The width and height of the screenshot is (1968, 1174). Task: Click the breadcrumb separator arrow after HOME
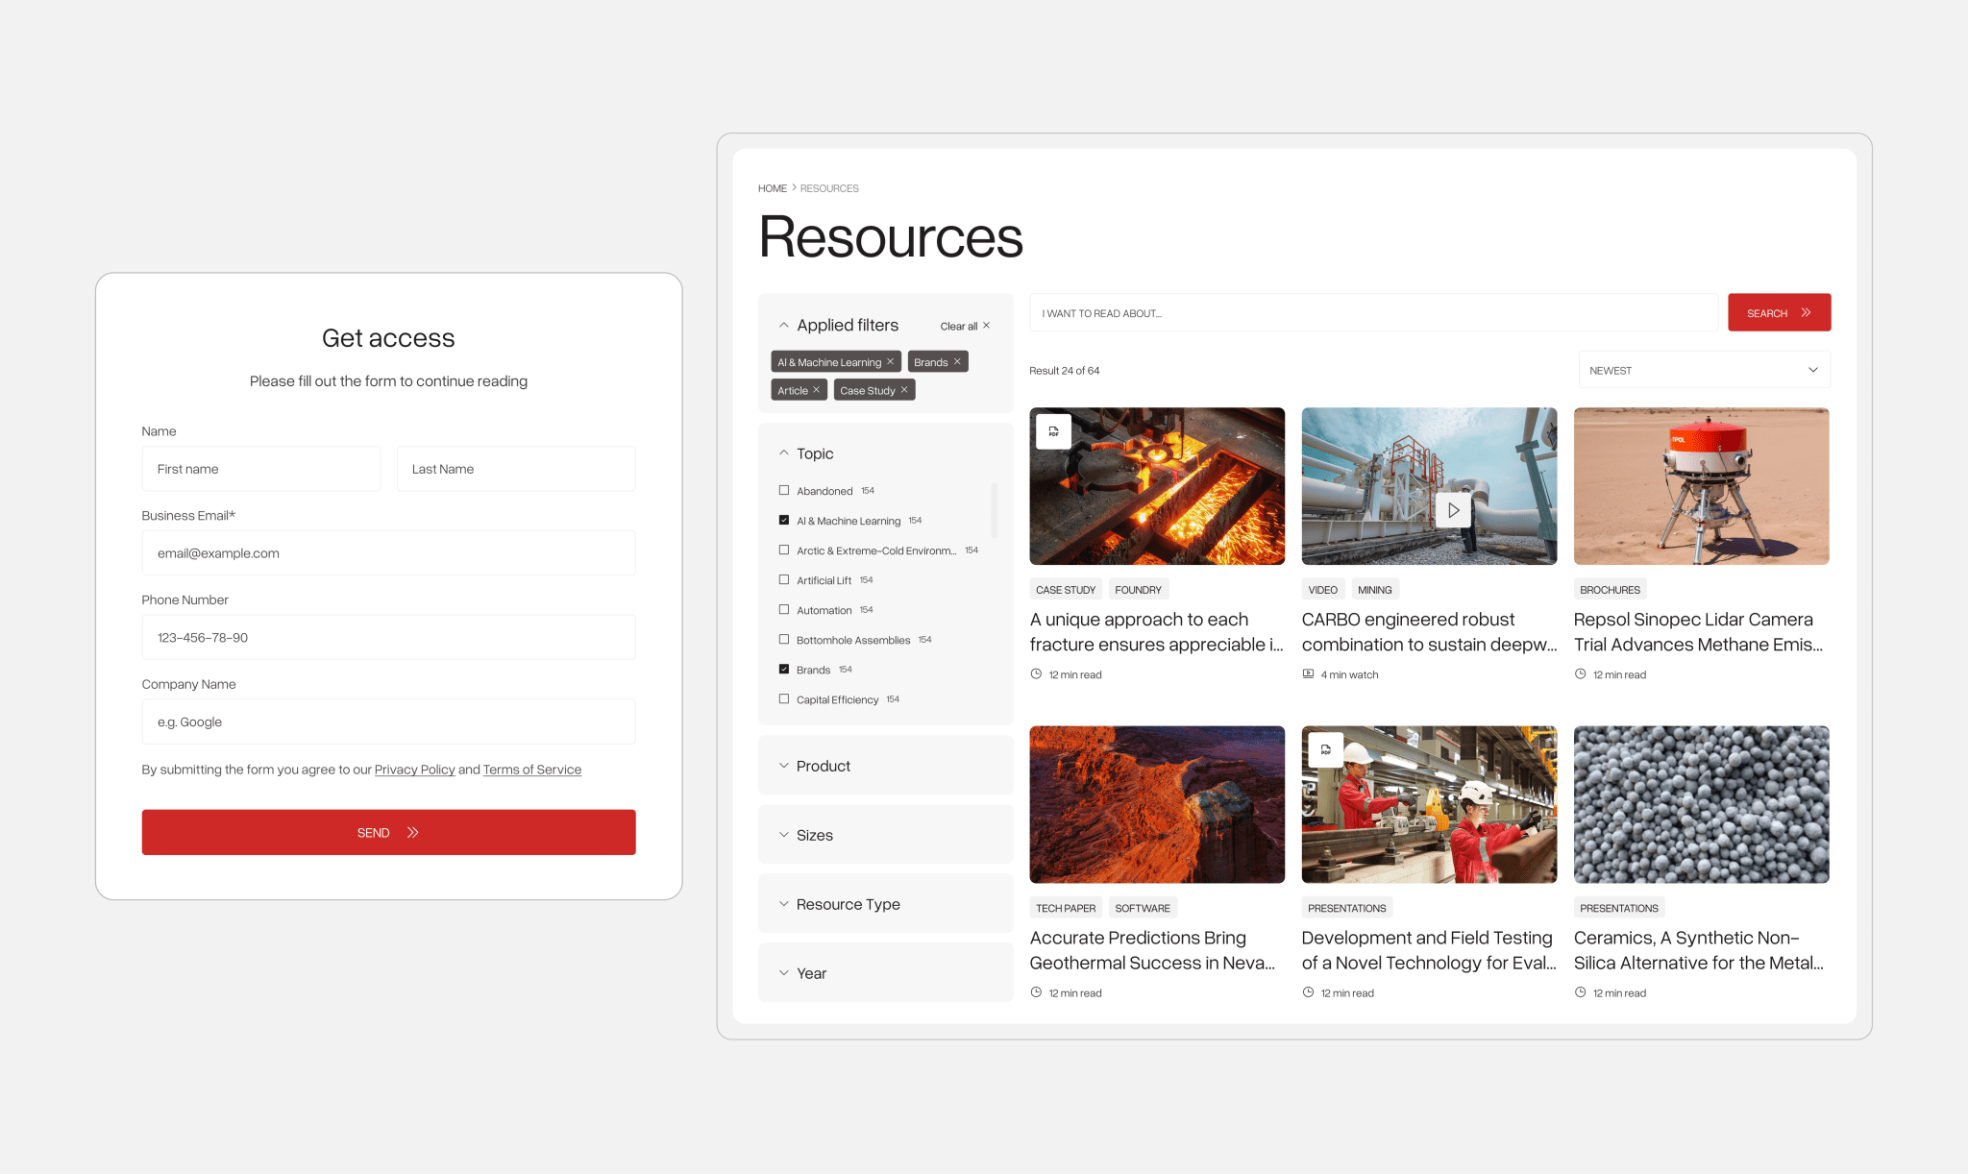pos(794,187)
